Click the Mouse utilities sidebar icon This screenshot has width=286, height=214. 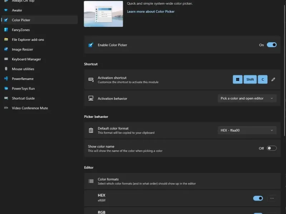[6, 69]
